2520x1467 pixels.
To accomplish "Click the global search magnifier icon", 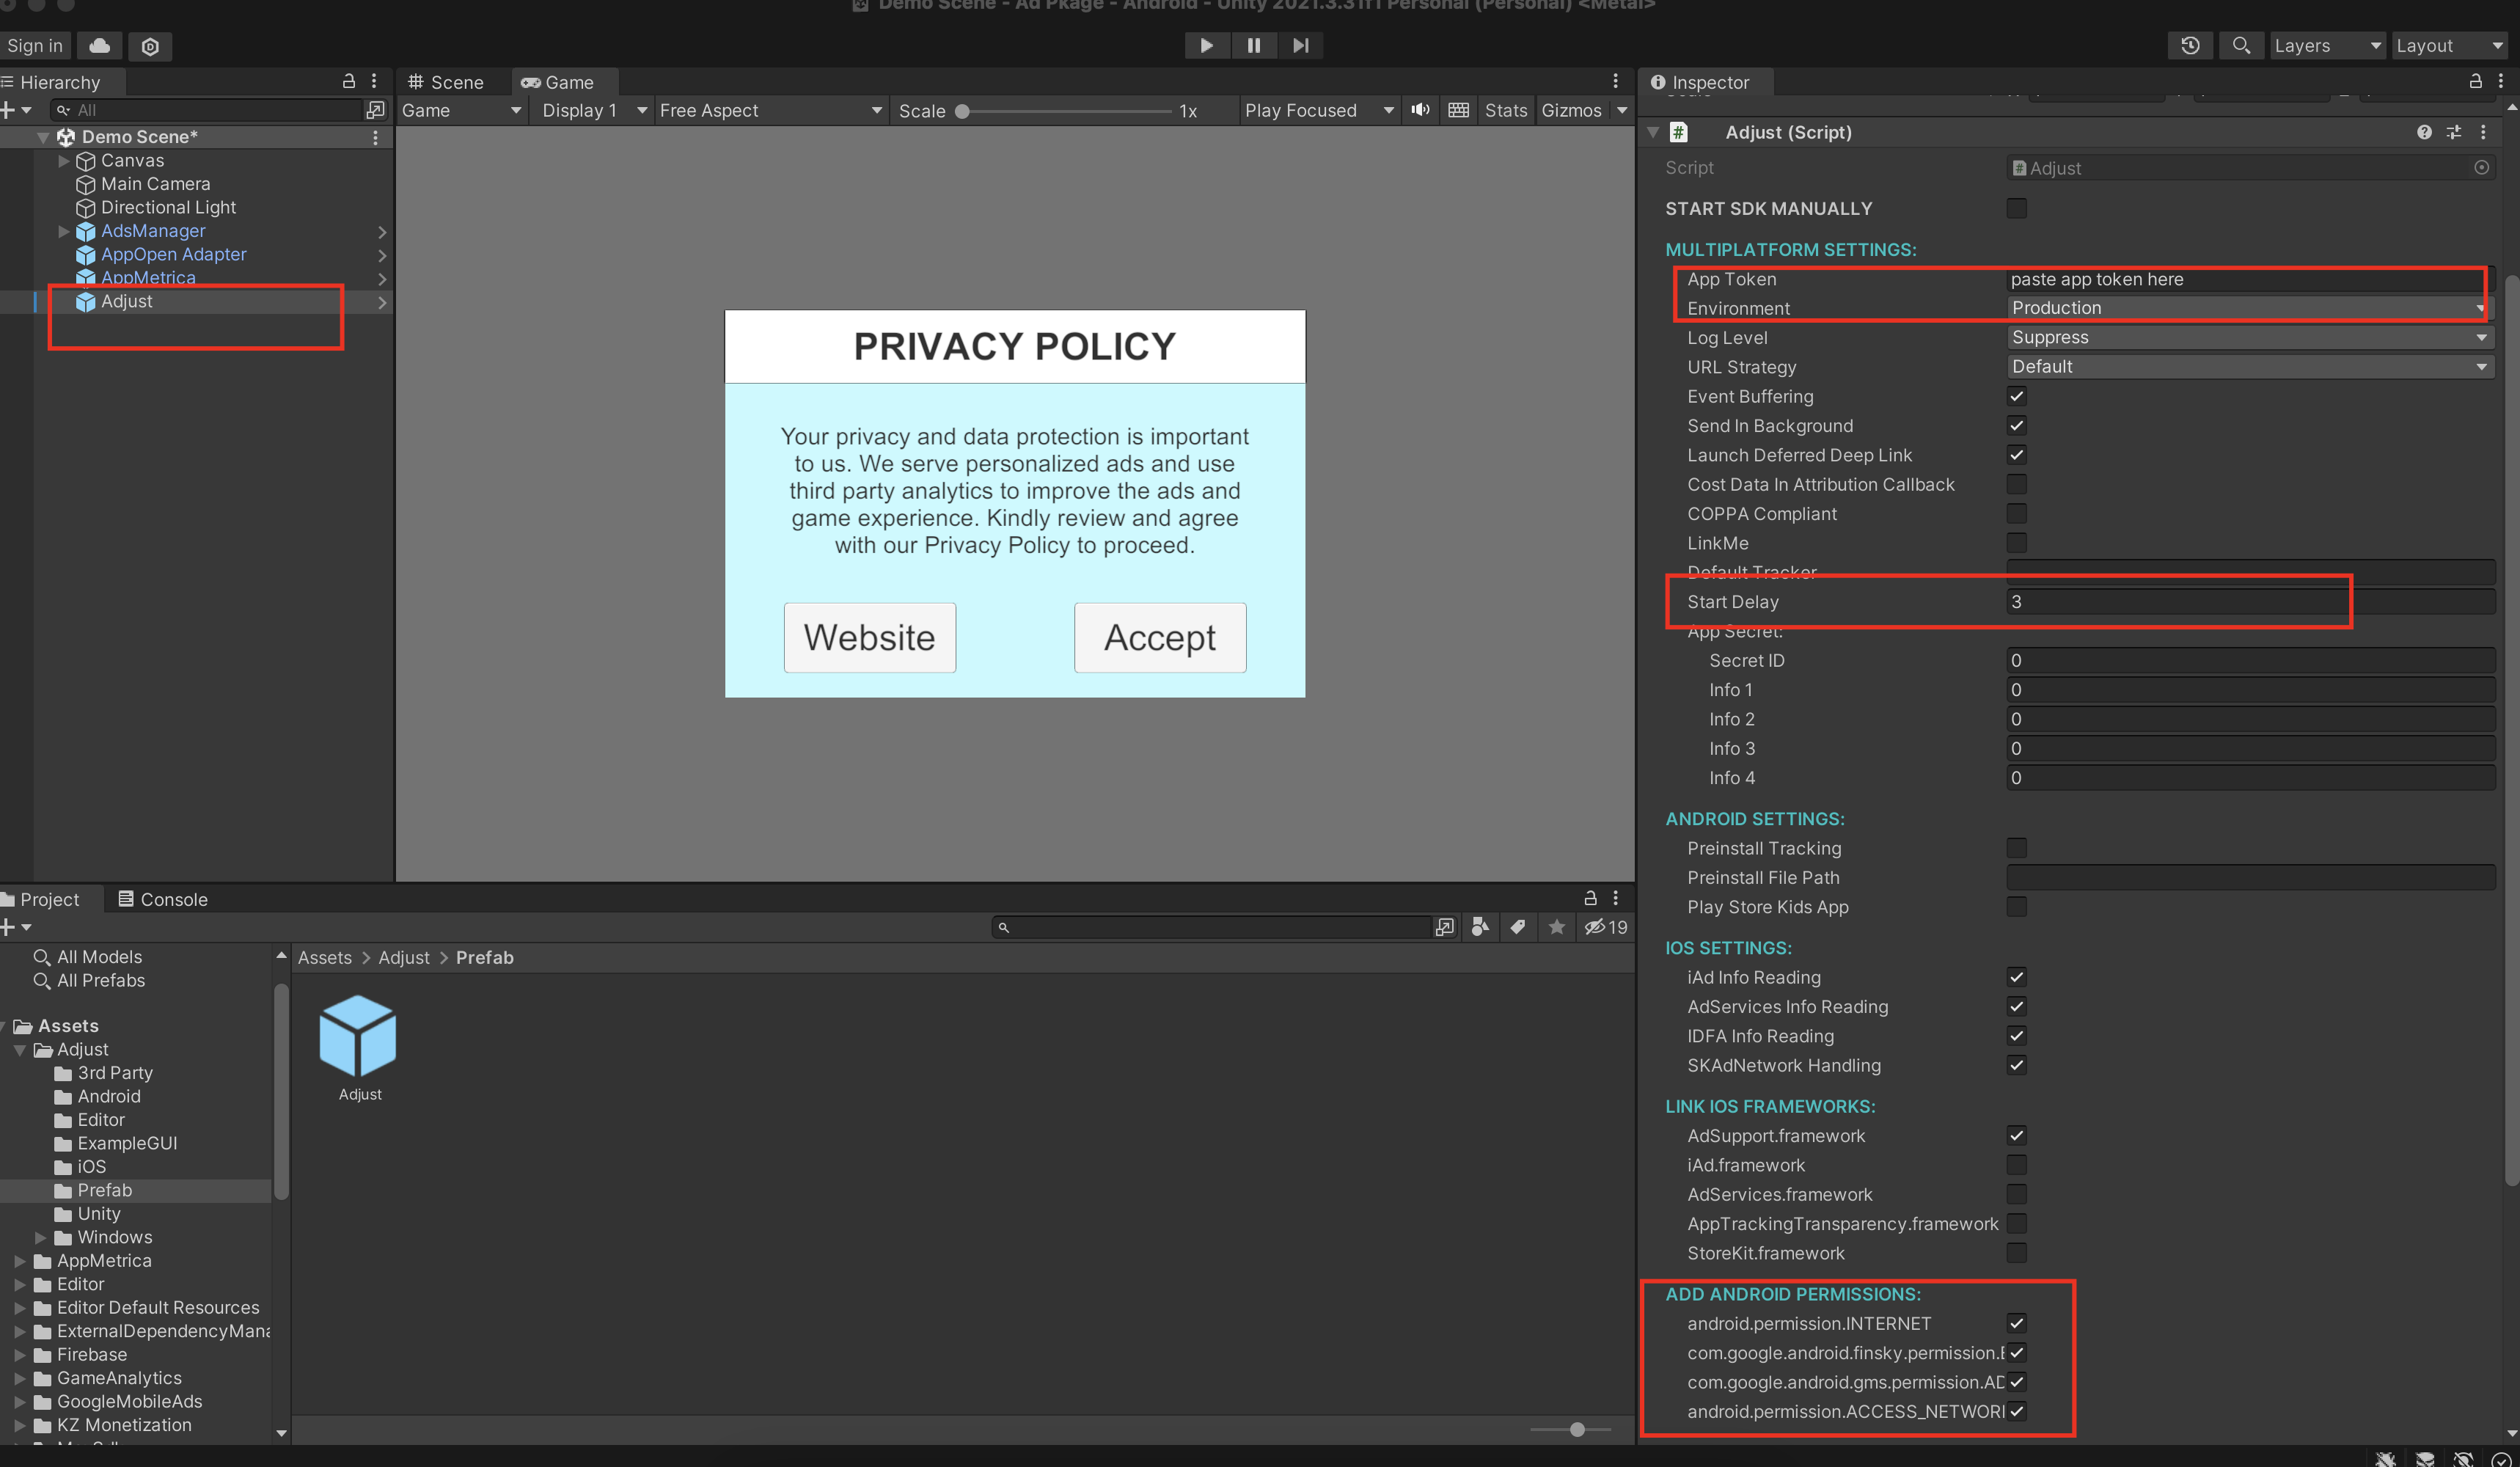I will point(2241,45).
